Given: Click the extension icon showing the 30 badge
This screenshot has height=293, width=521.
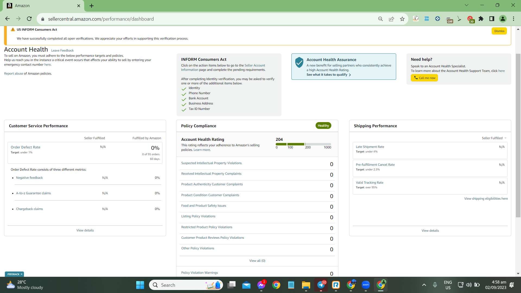Looking at the screenshot, I should click(x=471, y=19).
